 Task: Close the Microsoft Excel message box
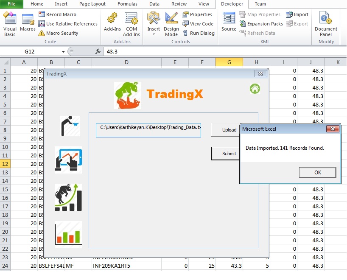click(333, 129)
